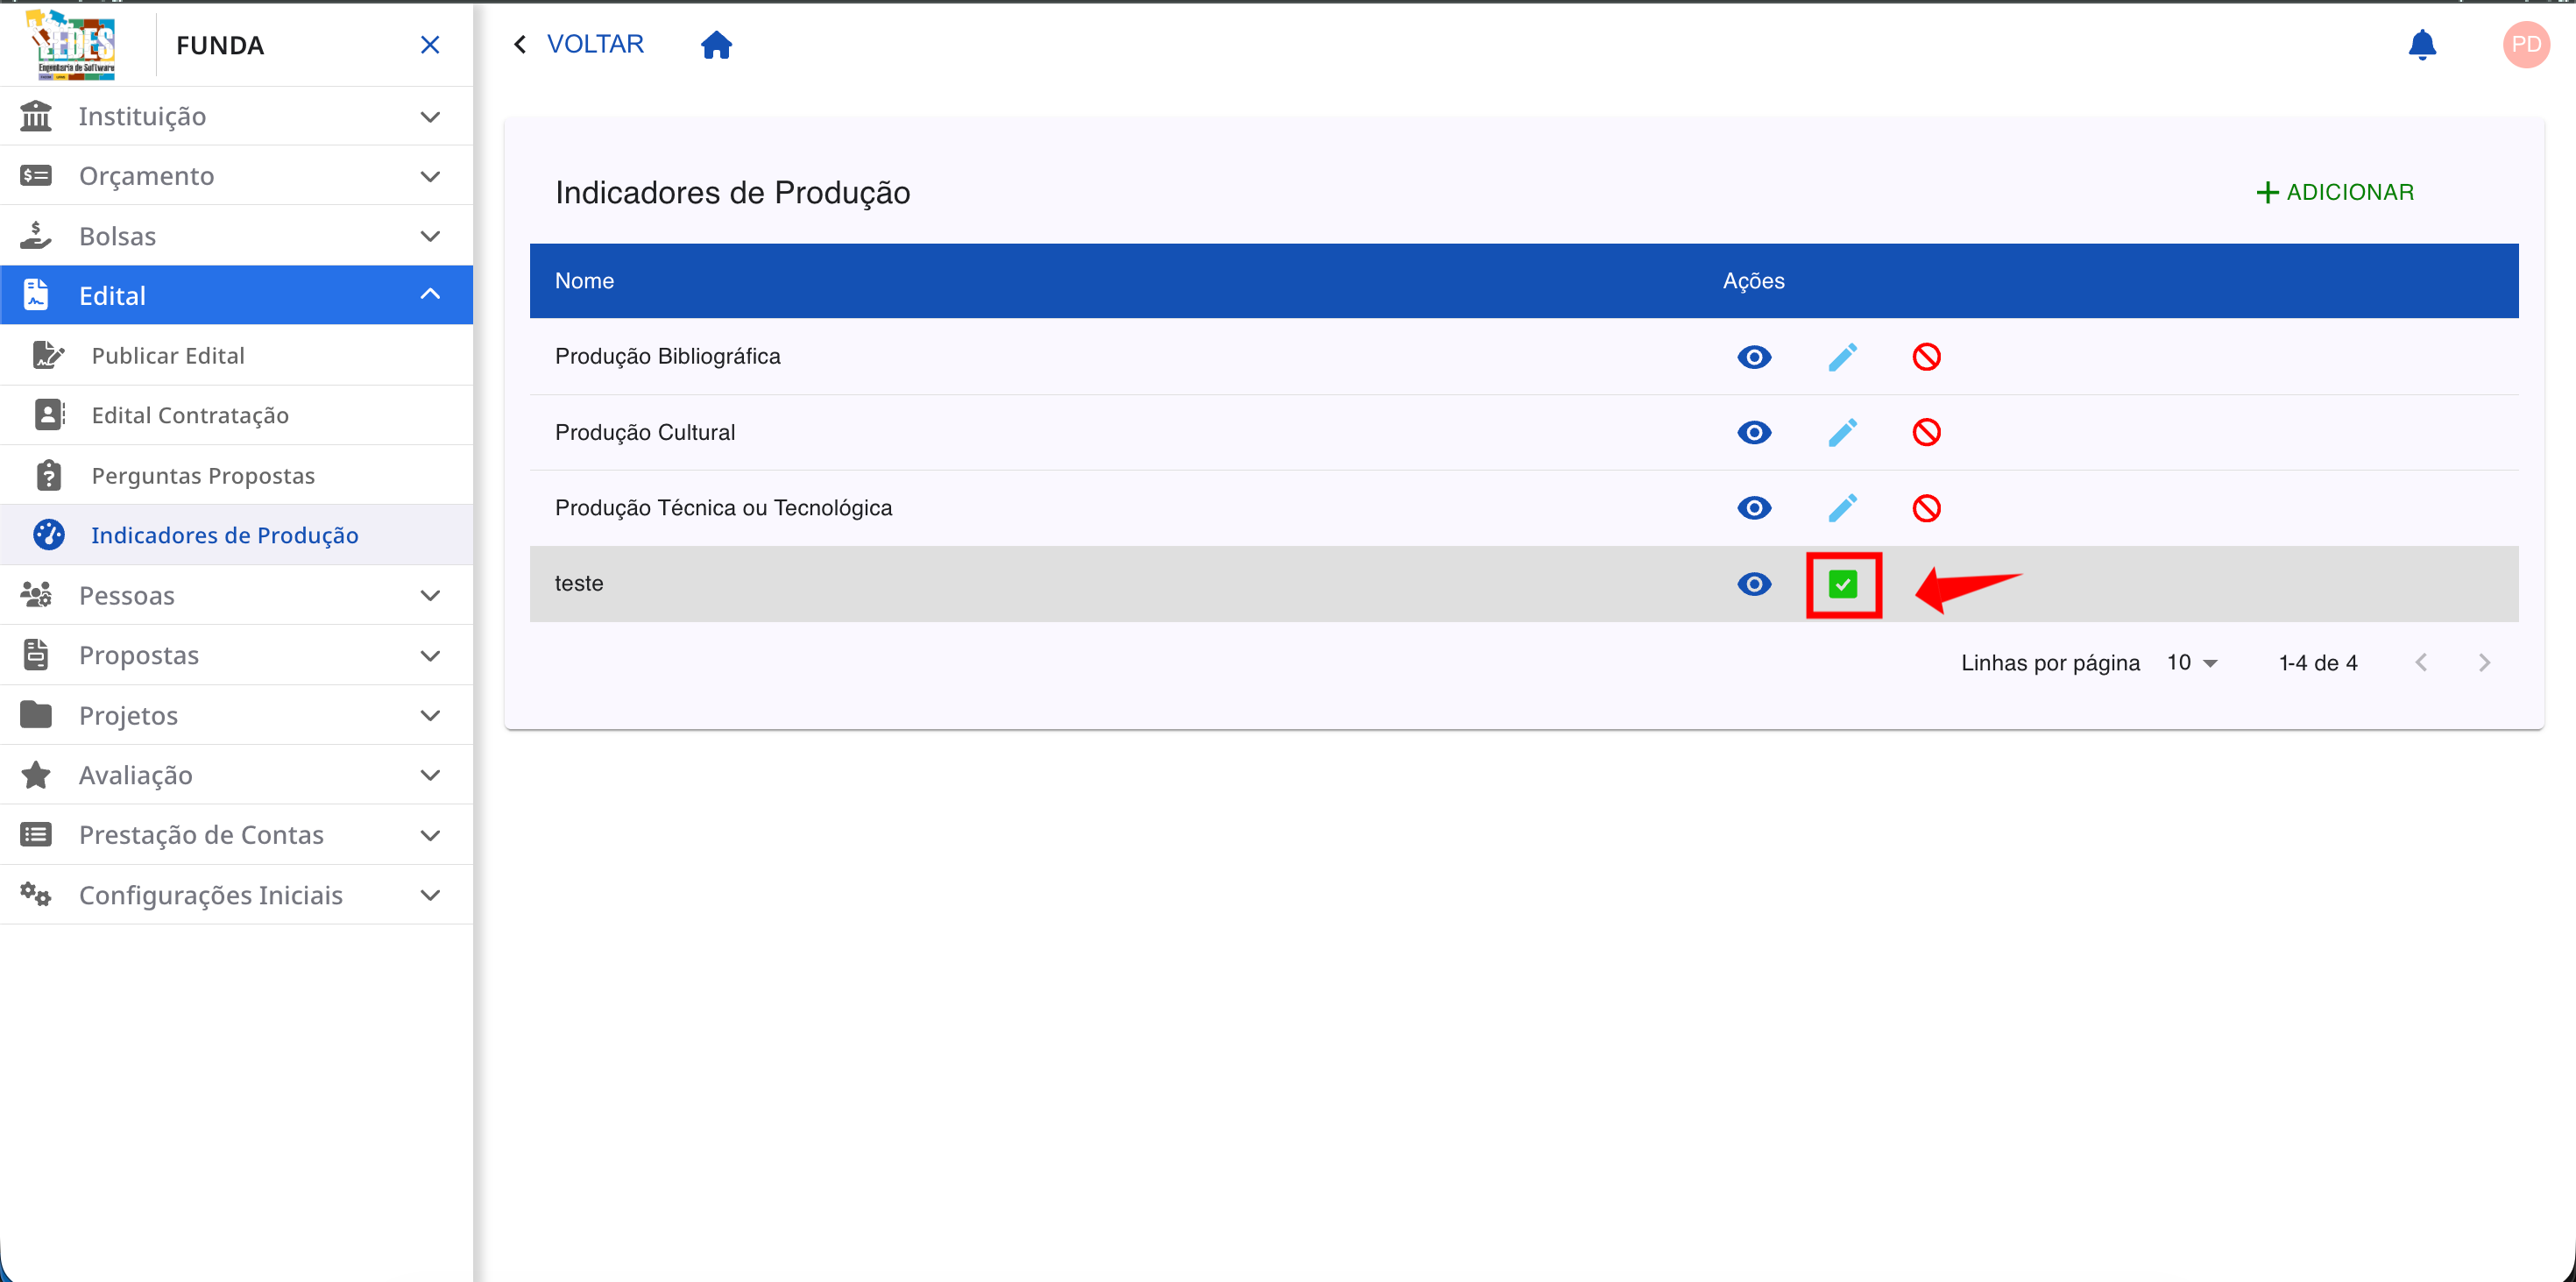
Task: View Produção Bibliográfica with eye icon
Action: (1753, 357)
